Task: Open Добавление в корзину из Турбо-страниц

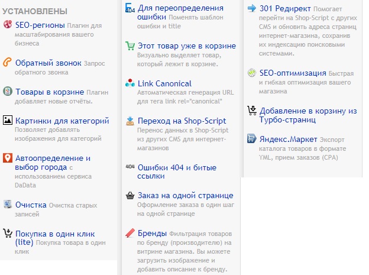Action: tap(308, 115)
